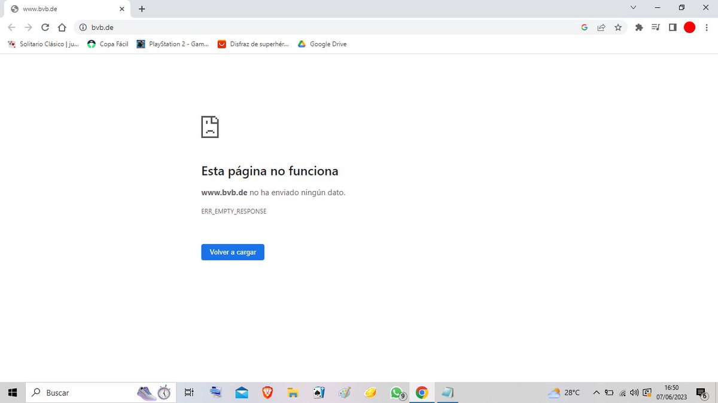The image size is (718, 403).
Task: Open the Extensions puzzle icon
Action: [x=639, y=27]
